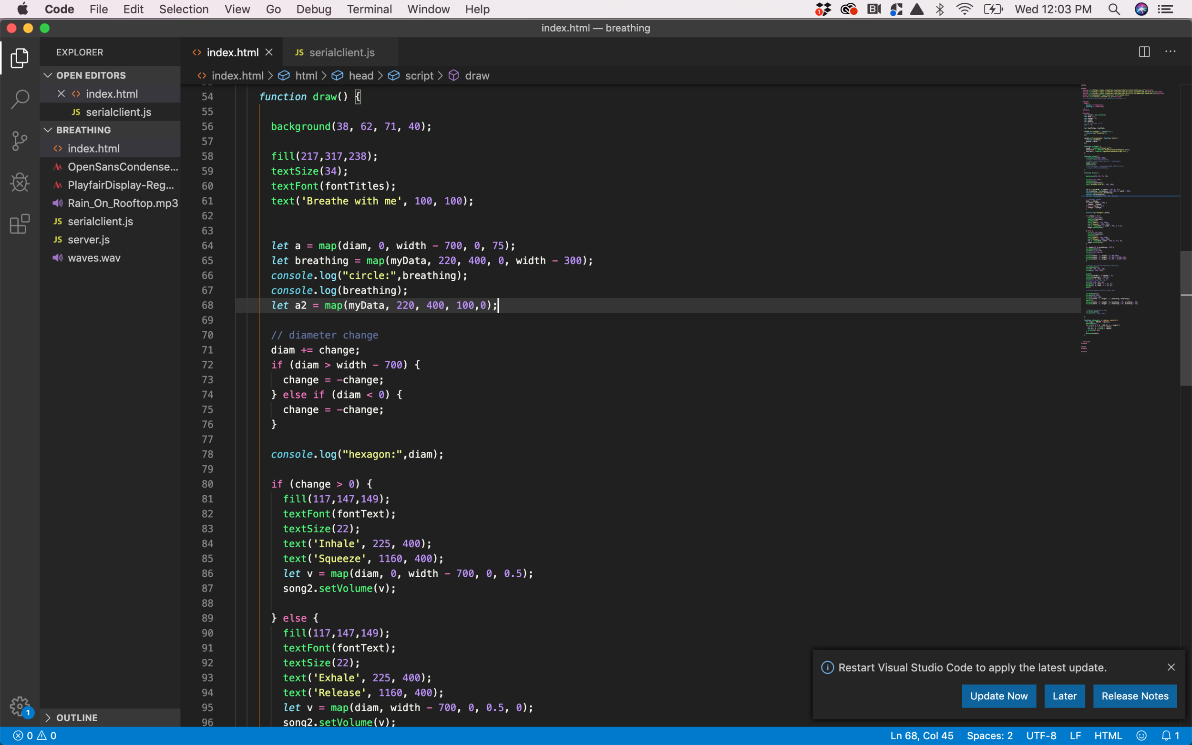
Task: Dismiss the update notification
Action: (x=1171, y=667)
